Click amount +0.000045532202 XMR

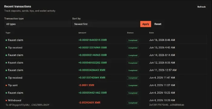(x=92, y=63)
